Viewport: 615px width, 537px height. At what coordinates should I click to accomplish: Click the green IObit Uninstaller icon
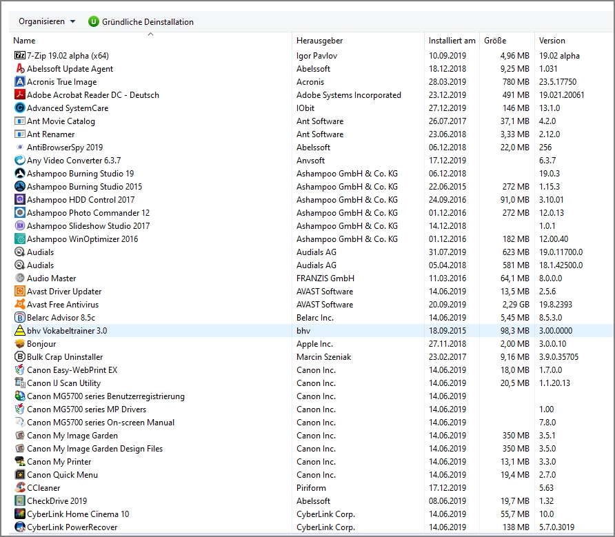point(93,21)
